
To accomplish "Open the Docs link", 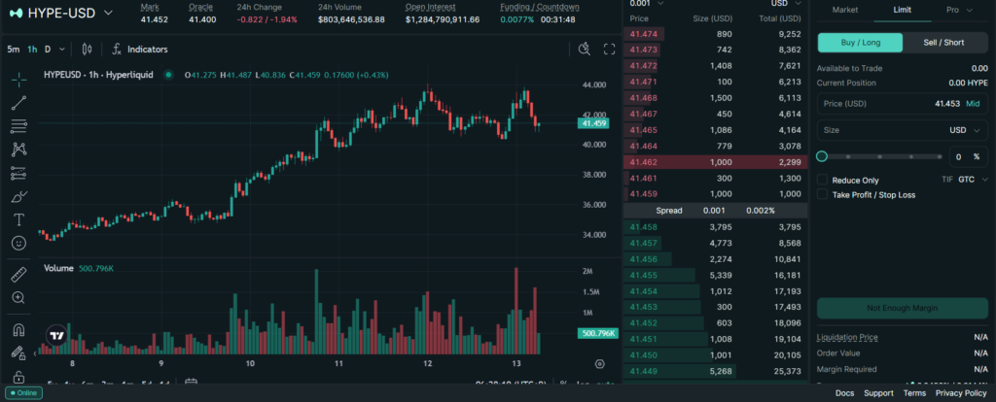I will [x=845, y=393].
